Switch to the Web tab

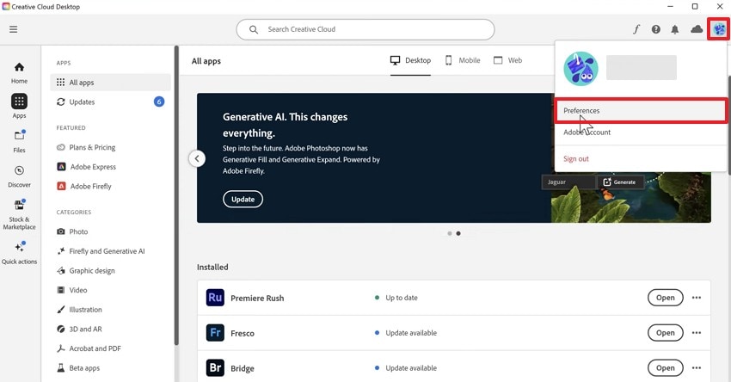coord(507,60)
